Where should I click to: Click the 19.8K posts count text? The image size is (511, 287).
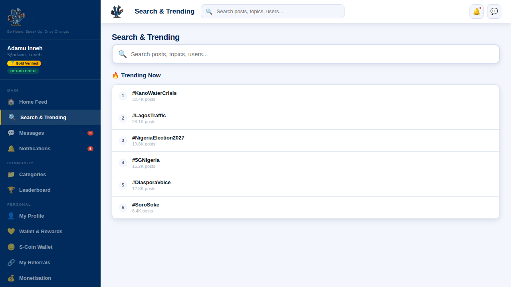144,144
